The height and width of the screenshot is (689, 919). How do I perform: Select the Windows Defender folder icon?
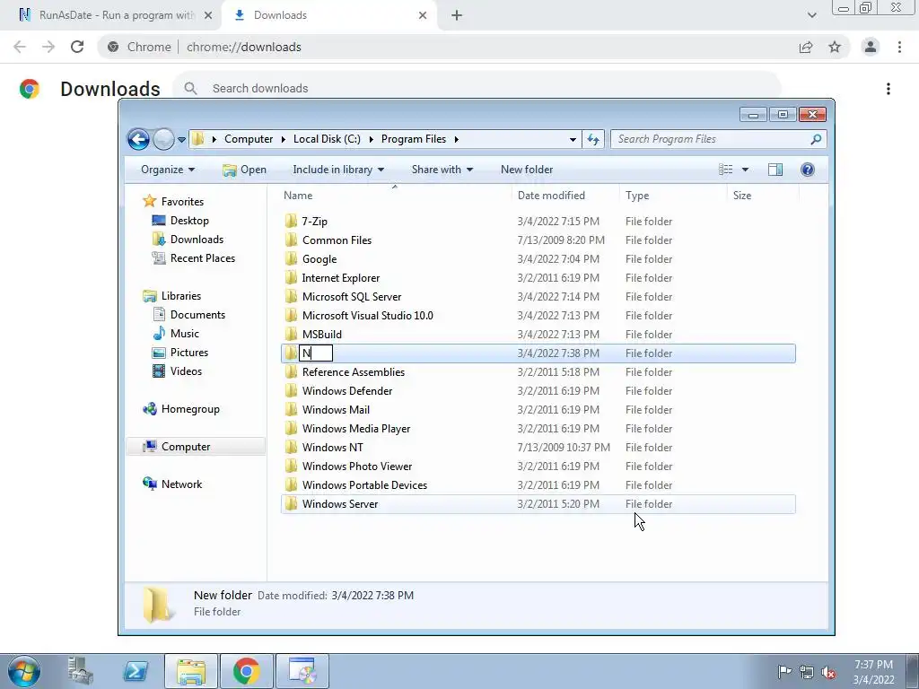292,391
